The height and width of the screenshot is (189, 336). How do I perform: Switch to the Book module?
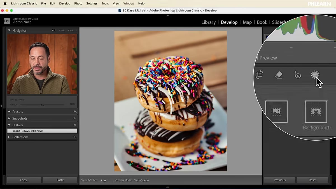(262, 22)
